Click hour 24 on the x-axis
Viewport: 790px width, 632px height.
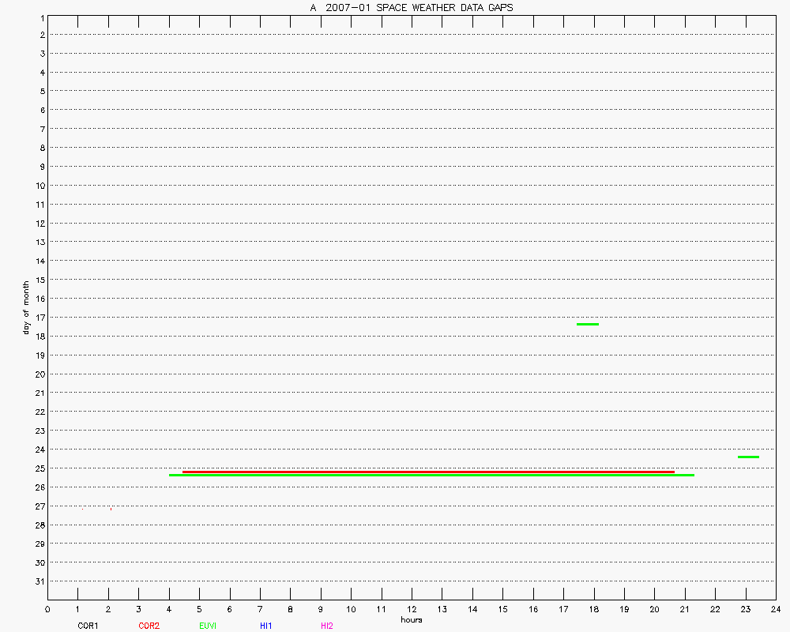click(776, 609)
